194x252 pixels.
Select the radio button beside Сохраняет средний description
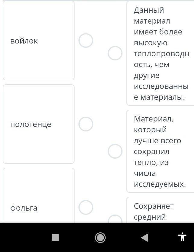tap(115, 219)
